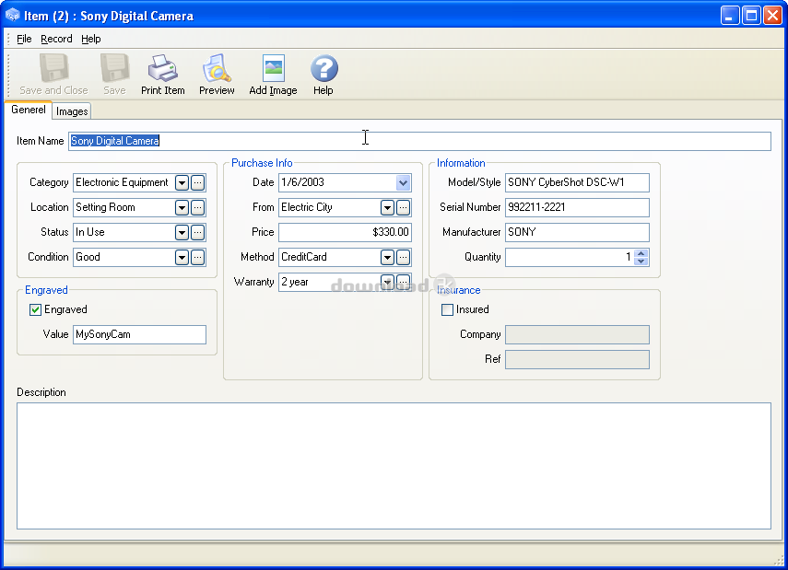Image resolution: width=788 pixels, height=570 pixels.
Task: Click the Print Item printer icon
Action: pyautogui.click(x=163, y=68)
